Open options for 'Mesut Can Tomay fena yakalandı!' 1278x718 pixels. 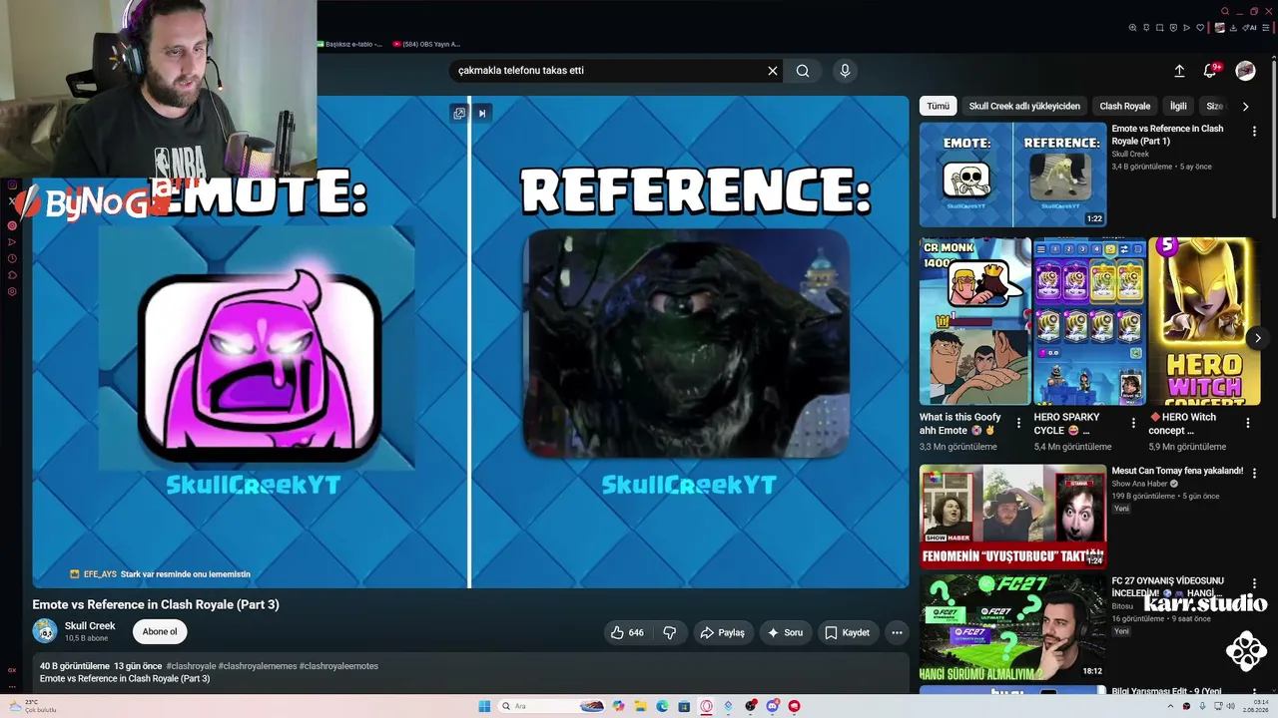click(1254, 473)
